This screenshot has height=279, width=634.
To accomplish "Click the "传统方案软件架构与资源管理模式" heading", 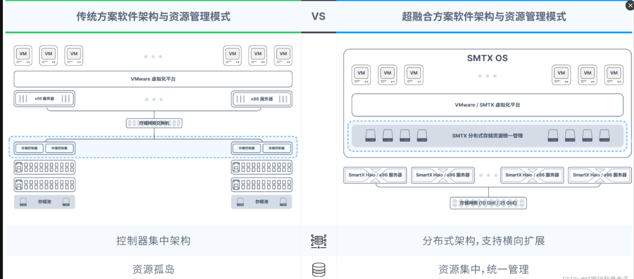I will tap(153, 16).
